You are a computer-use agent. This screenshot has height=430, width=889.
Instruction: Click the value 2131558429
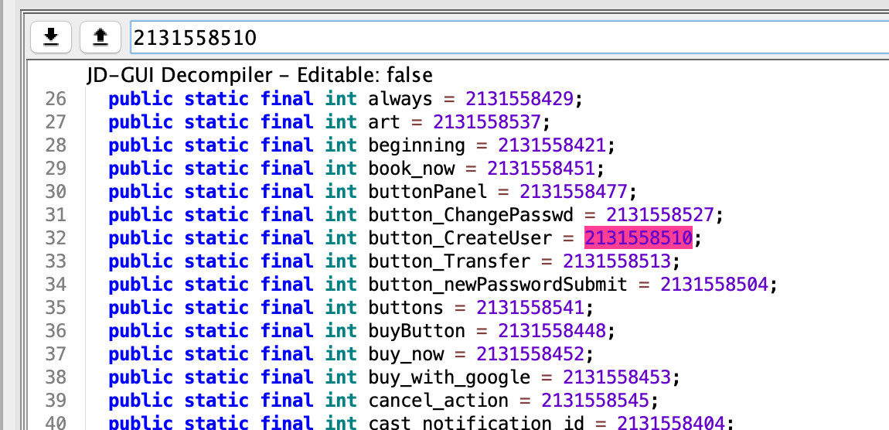click(x=520, y=99)
